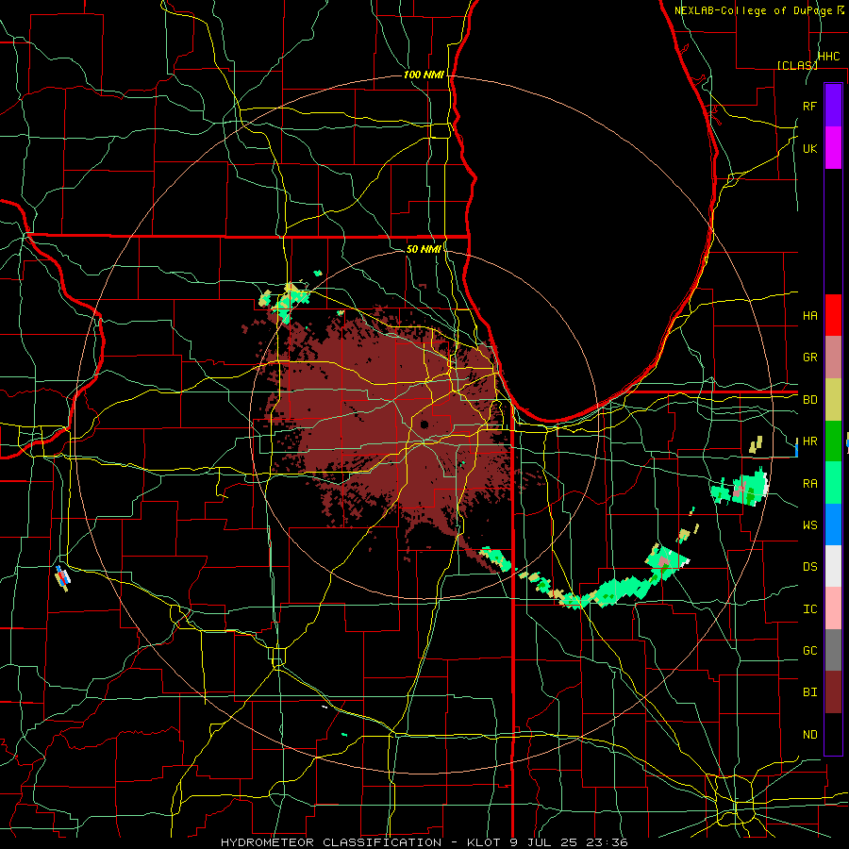Click the gray GC legend swatch
Screen dimensions: 849x849
tap(833, 650)
